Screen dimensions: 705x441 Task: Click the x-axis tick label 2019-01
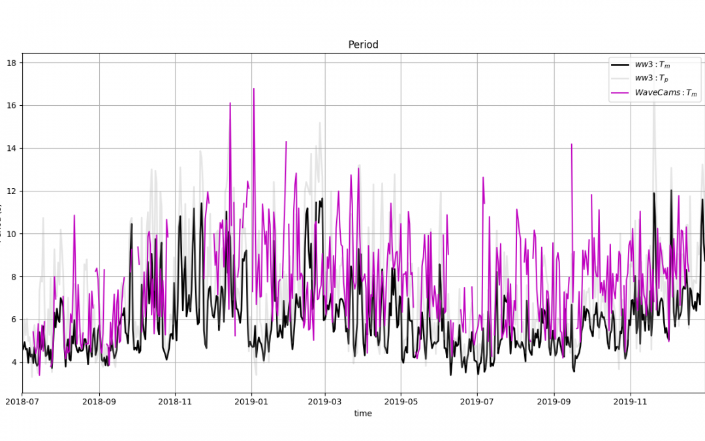tap(251, 401)
